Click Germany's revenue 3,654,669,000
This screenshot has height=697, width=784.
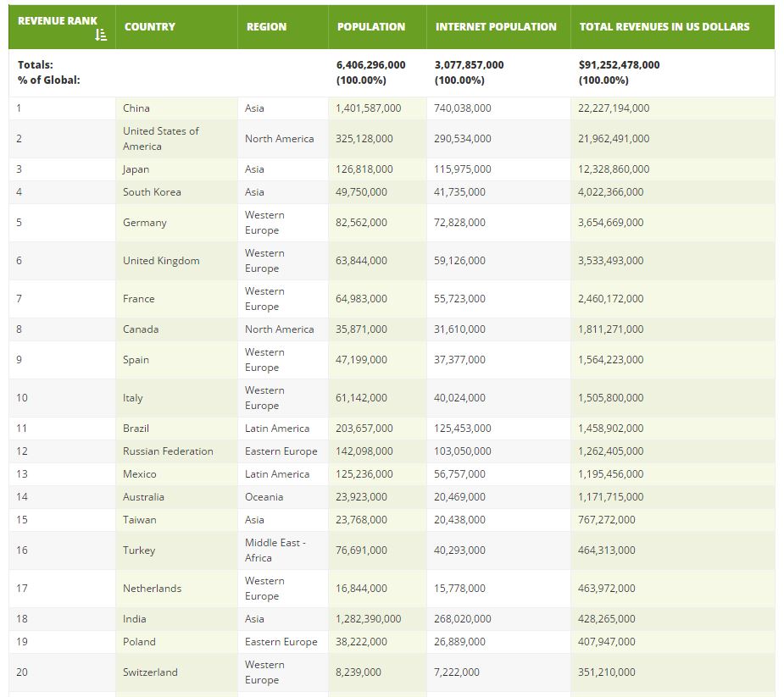(x=610, y=223)
